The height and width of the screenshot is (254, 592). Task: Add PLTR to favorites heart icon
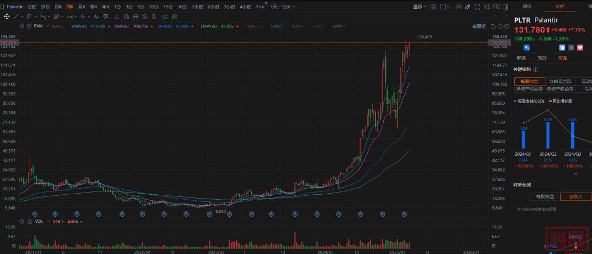click(580, 48)
